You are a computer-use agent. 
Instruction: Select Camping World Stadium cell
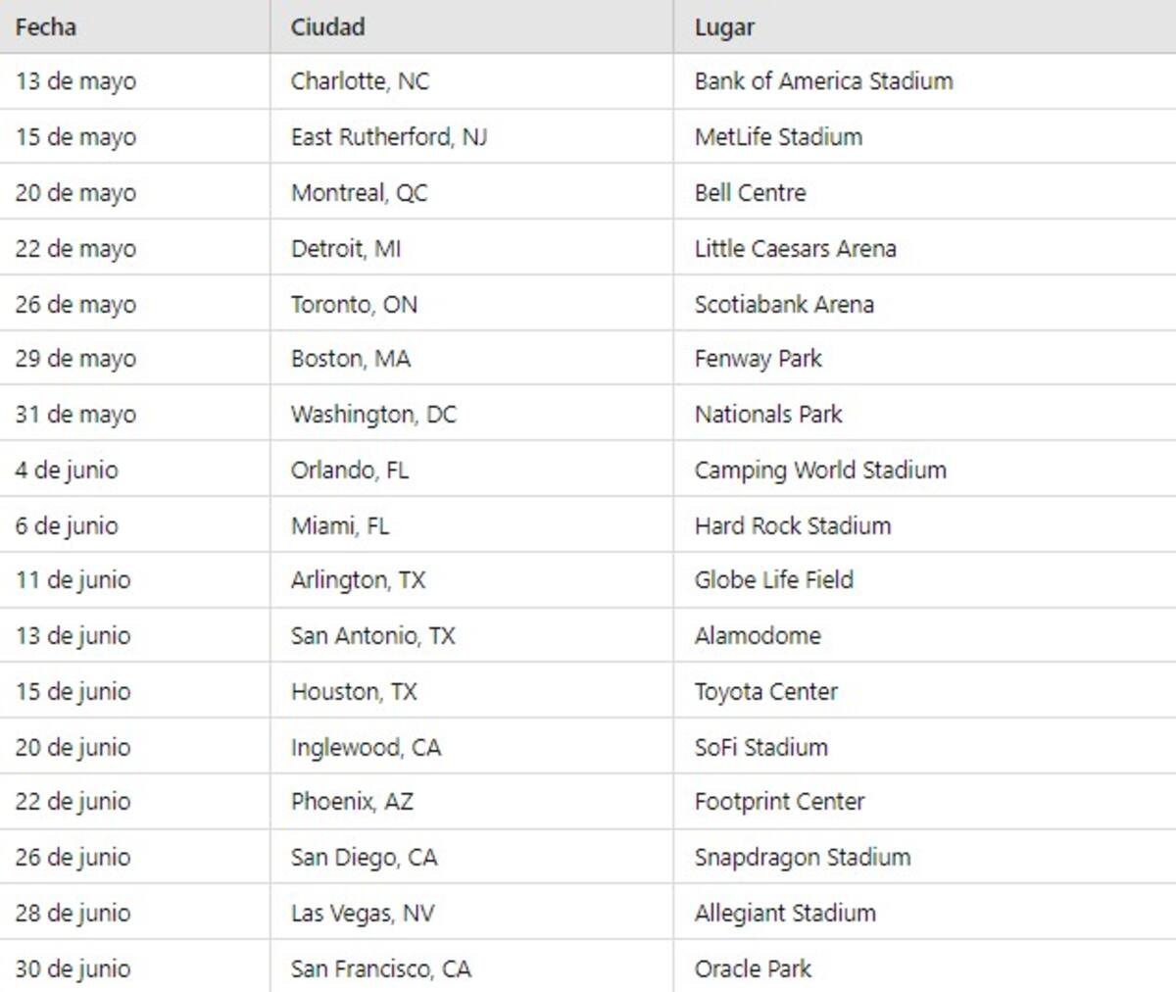[820, 471]
